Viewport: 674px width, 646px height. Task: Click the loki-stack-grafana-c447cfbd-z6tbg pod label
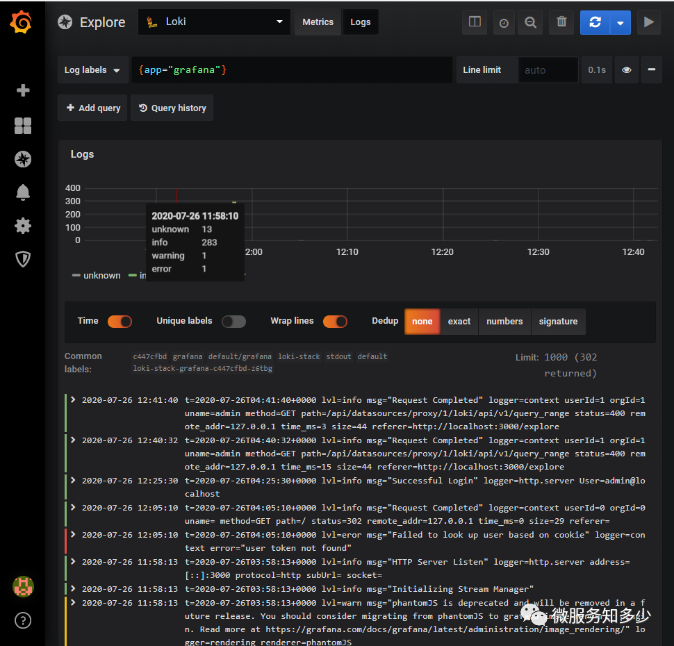[202, 368]
